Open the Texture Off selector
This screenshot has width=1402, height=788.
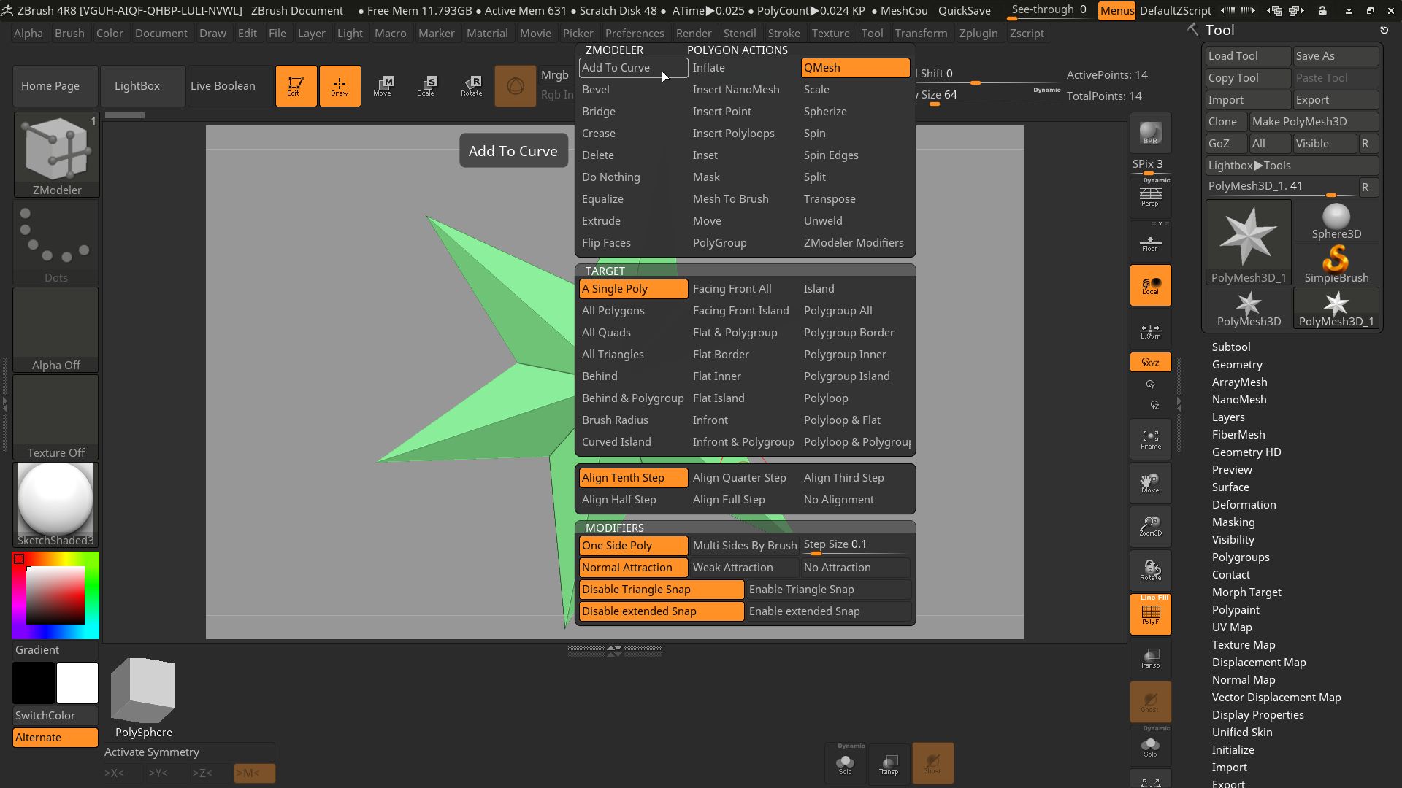pos(56,417)
